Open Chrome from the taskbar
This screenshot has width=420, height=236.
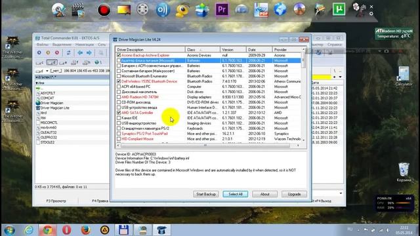(x=48, y=230)
